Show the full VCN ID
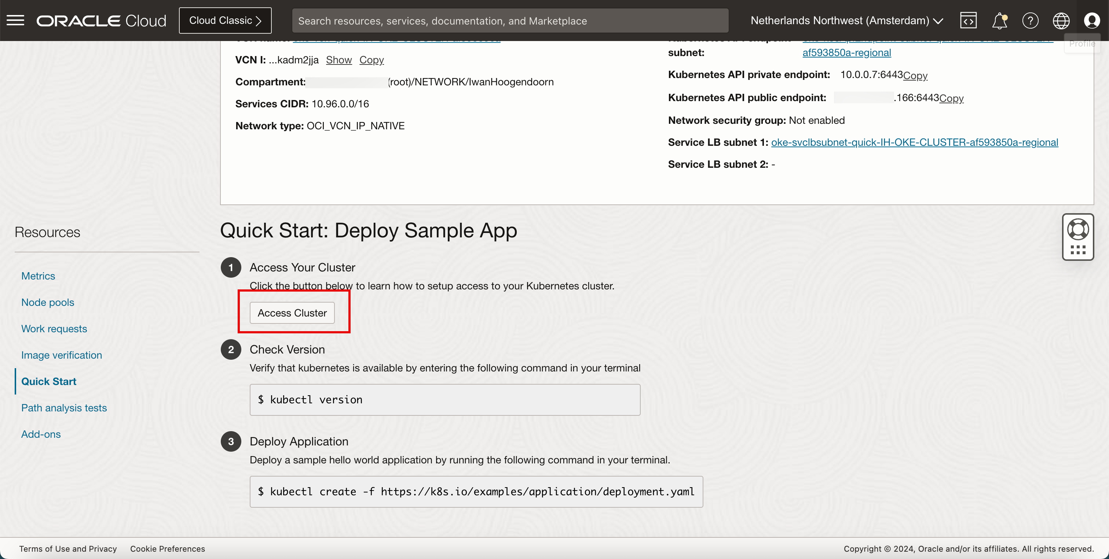 pyautogui.click(x=338, y=60)
